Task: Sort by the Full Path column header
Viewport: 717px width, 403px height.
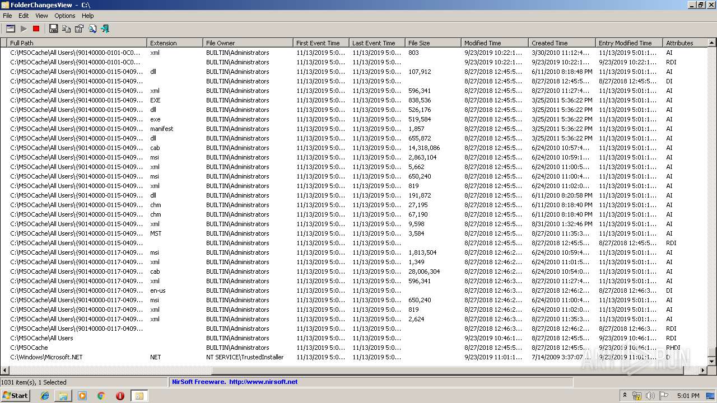Action: coord(78,43)
